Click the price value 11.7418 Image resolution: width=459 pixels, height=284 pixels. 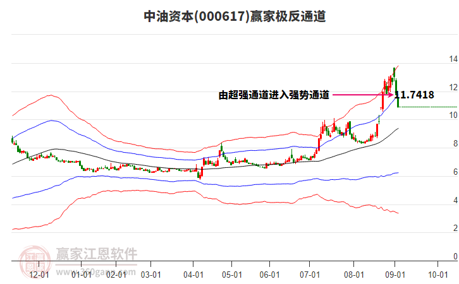tap(414, 95)
